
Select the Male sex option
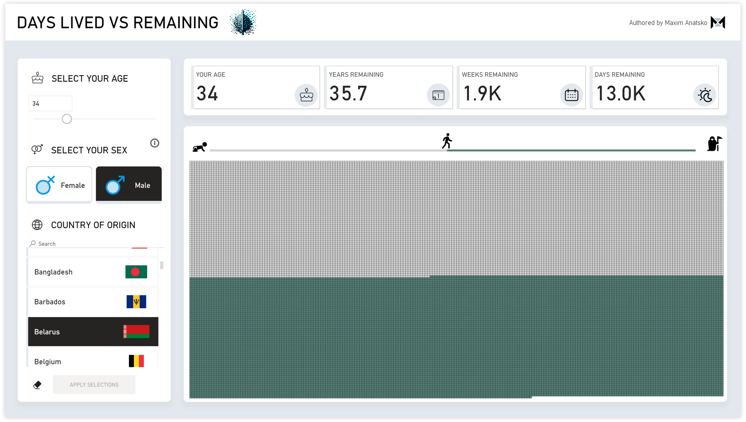coord(129,185)
